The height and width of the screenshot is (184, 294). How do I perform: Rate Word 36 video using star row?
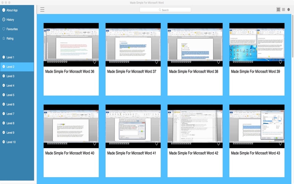pos(57,62)
